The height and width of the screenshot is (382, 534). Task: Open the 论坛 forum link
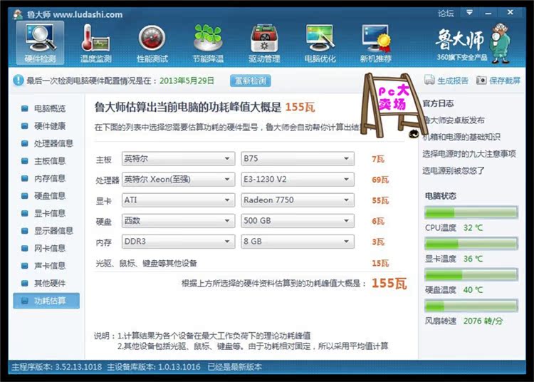446,14
